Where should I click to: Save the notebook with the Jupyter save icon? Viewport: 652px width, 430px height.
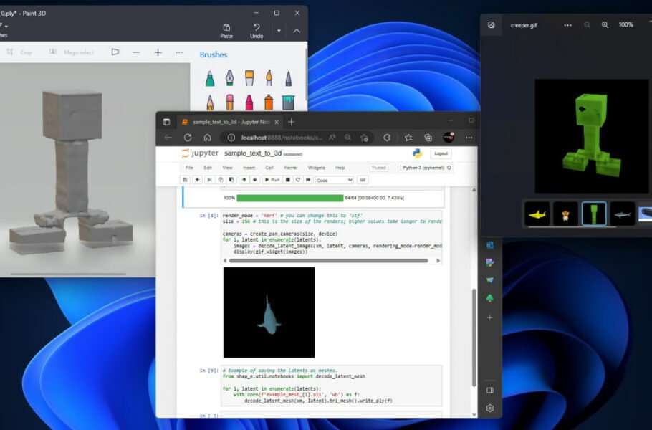coord(186,180)
